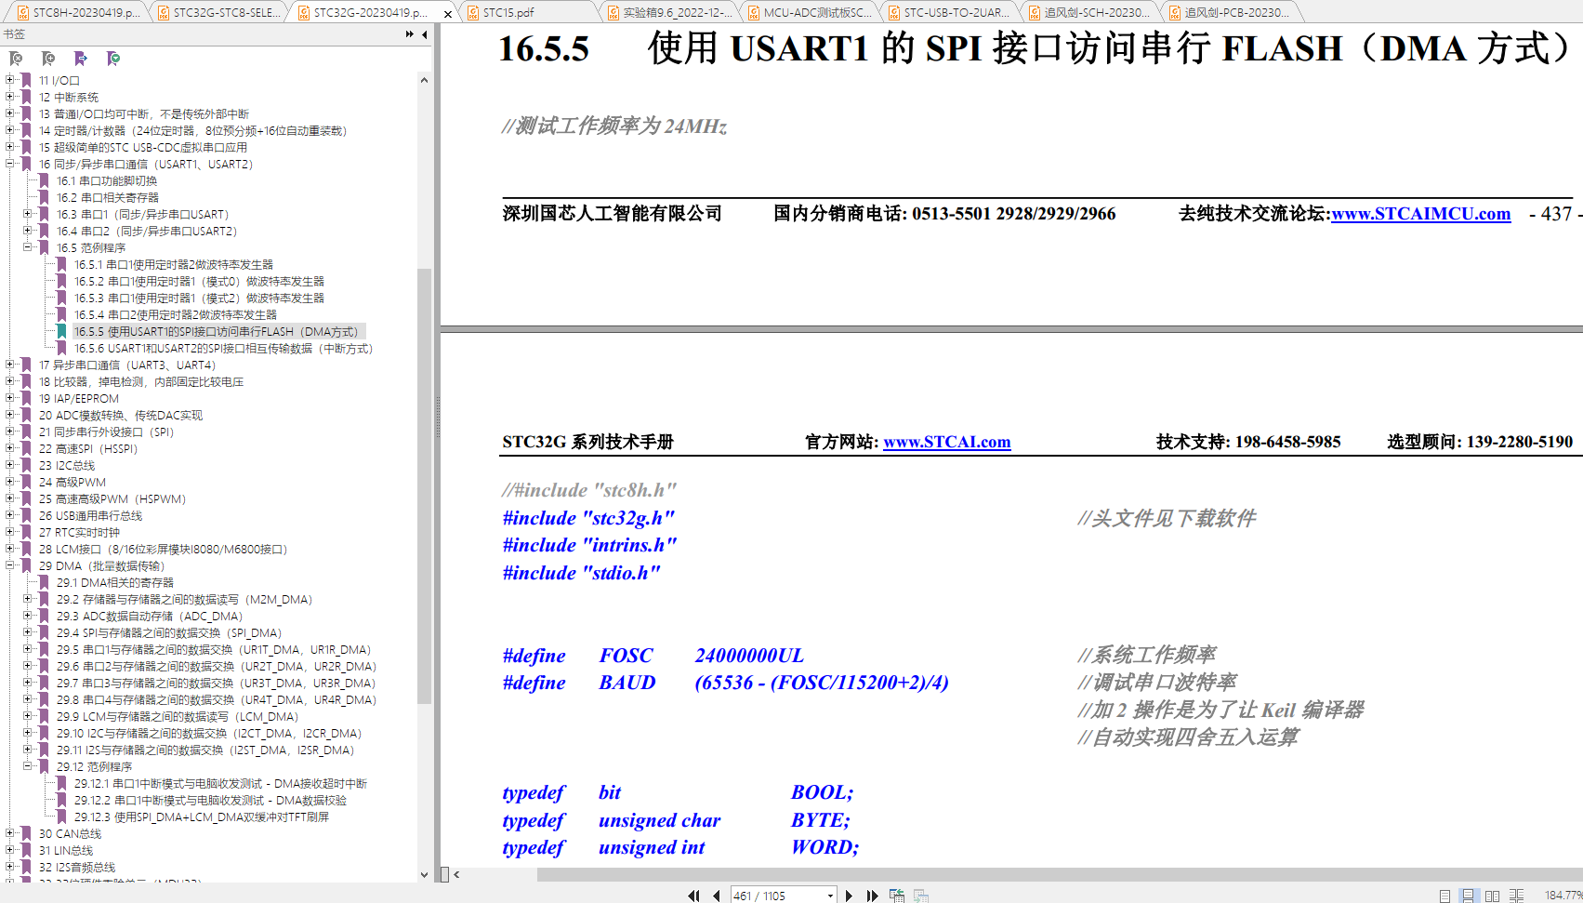Collapse chapter 16 同步/异步串口通信

[x=10, y=164]
